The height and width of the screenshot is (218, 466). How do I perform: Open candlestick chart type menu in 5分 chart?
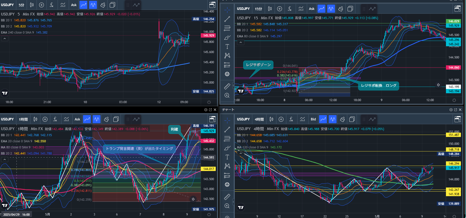click(x=32, y=5)
